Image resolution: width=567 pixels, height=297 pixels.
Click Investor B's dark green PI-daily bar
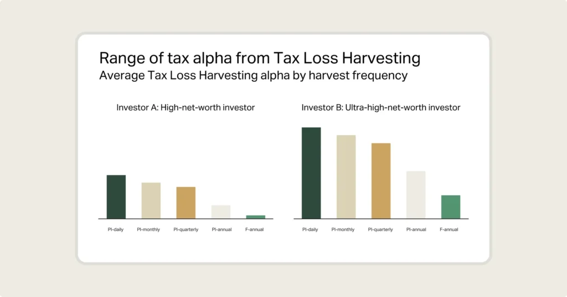[x=311, y=173]
